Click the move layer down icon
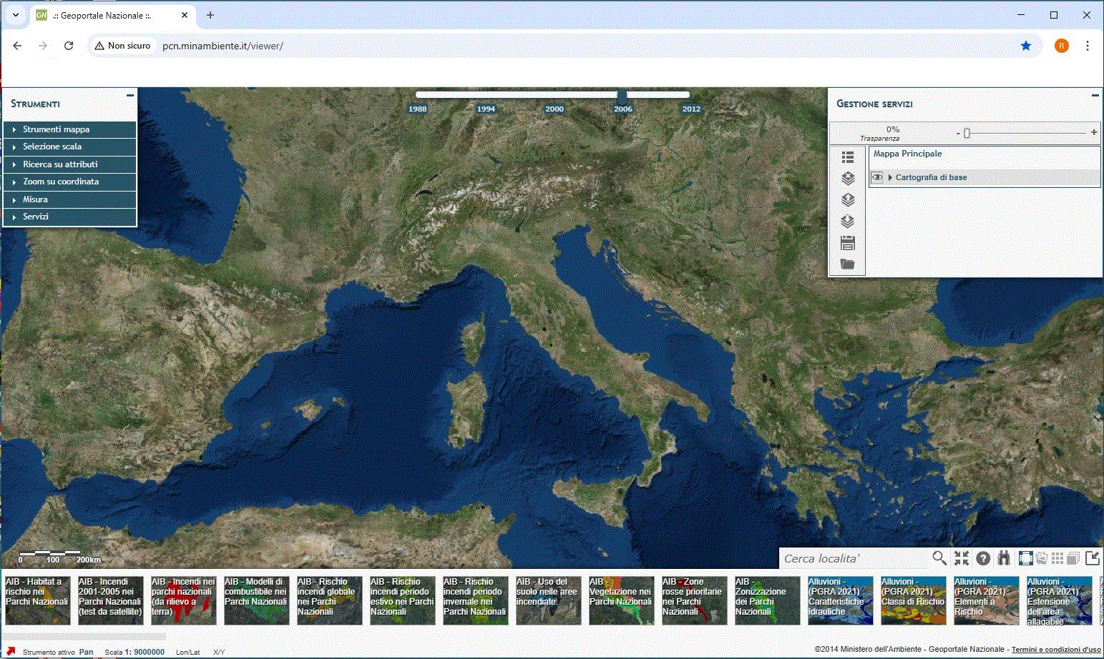This screenshot has height=659, width=1104. point(848,222)
